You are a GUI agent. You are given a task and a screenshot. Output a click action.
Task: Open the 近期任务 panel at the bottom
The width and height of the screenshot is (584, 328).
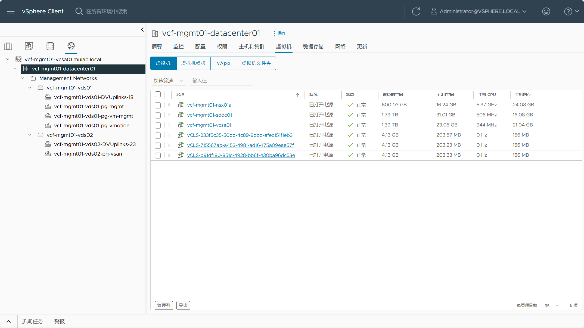(32, 321)
